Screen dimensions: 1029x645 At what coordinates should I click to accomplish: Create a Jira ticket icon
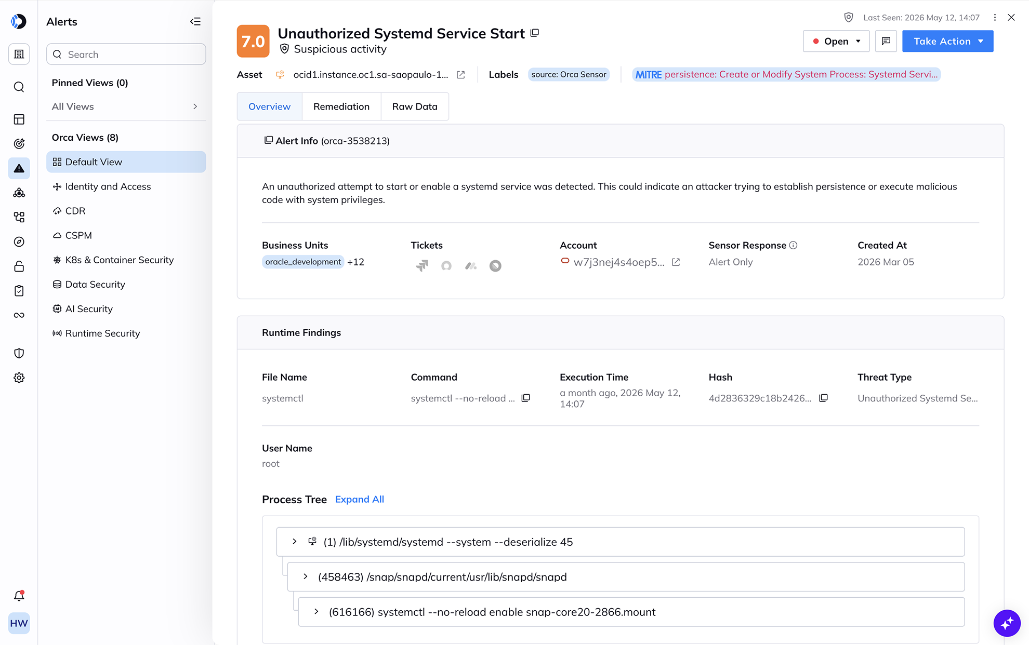(x=422, y=266)
